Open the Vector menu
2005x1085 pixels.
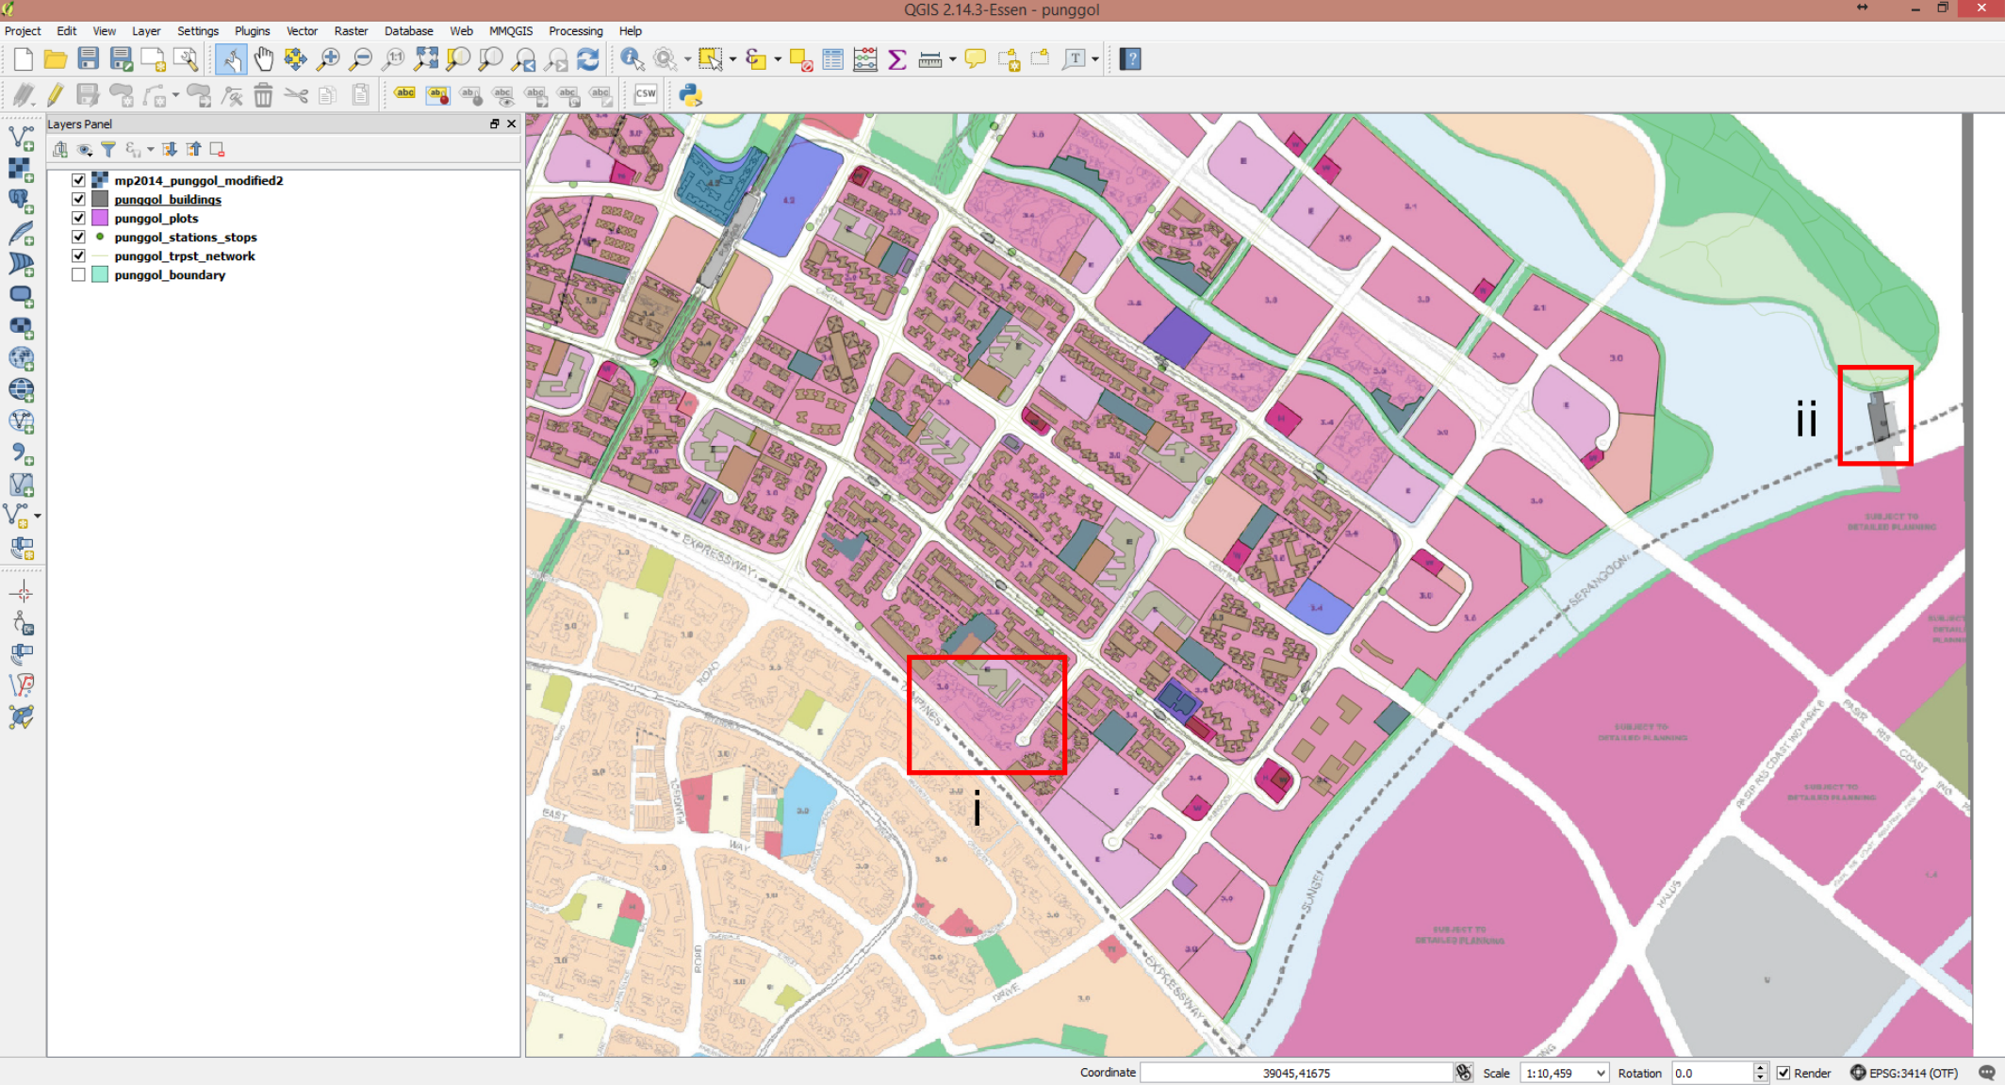pyautogui.click(x=302, y=31)
